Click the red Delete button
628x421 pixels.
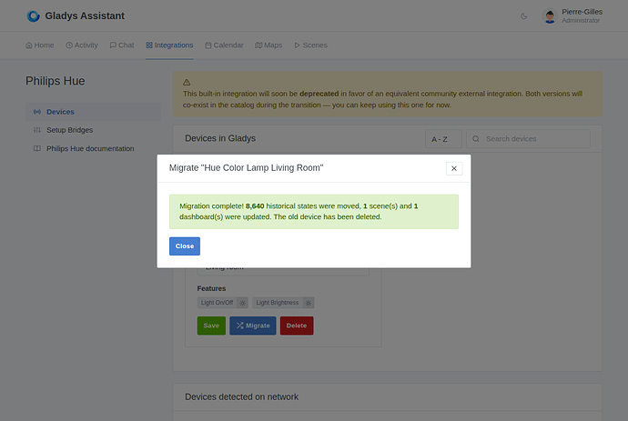click(x=297, y=326)
